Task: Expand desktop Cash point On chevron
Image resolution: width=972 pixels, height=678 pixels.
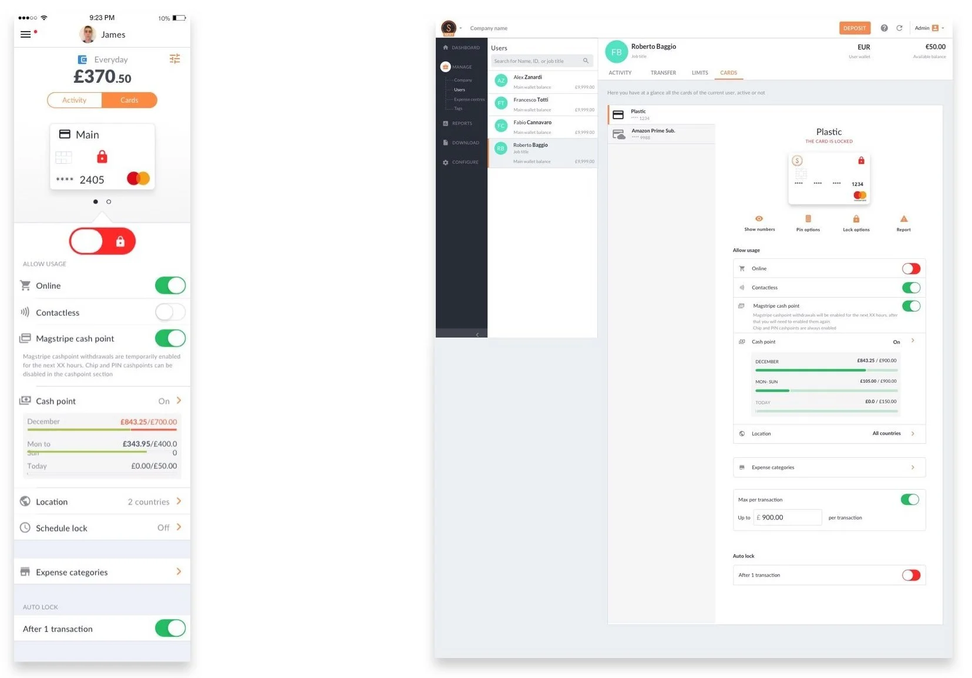Action: 913,340
